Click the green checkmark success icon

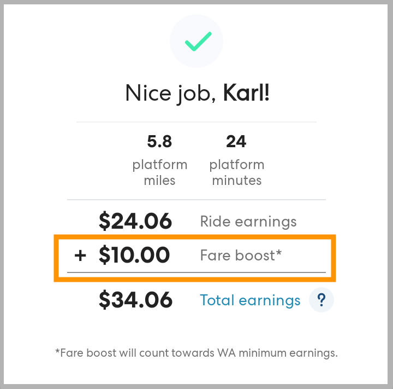[x=198, y=41]
